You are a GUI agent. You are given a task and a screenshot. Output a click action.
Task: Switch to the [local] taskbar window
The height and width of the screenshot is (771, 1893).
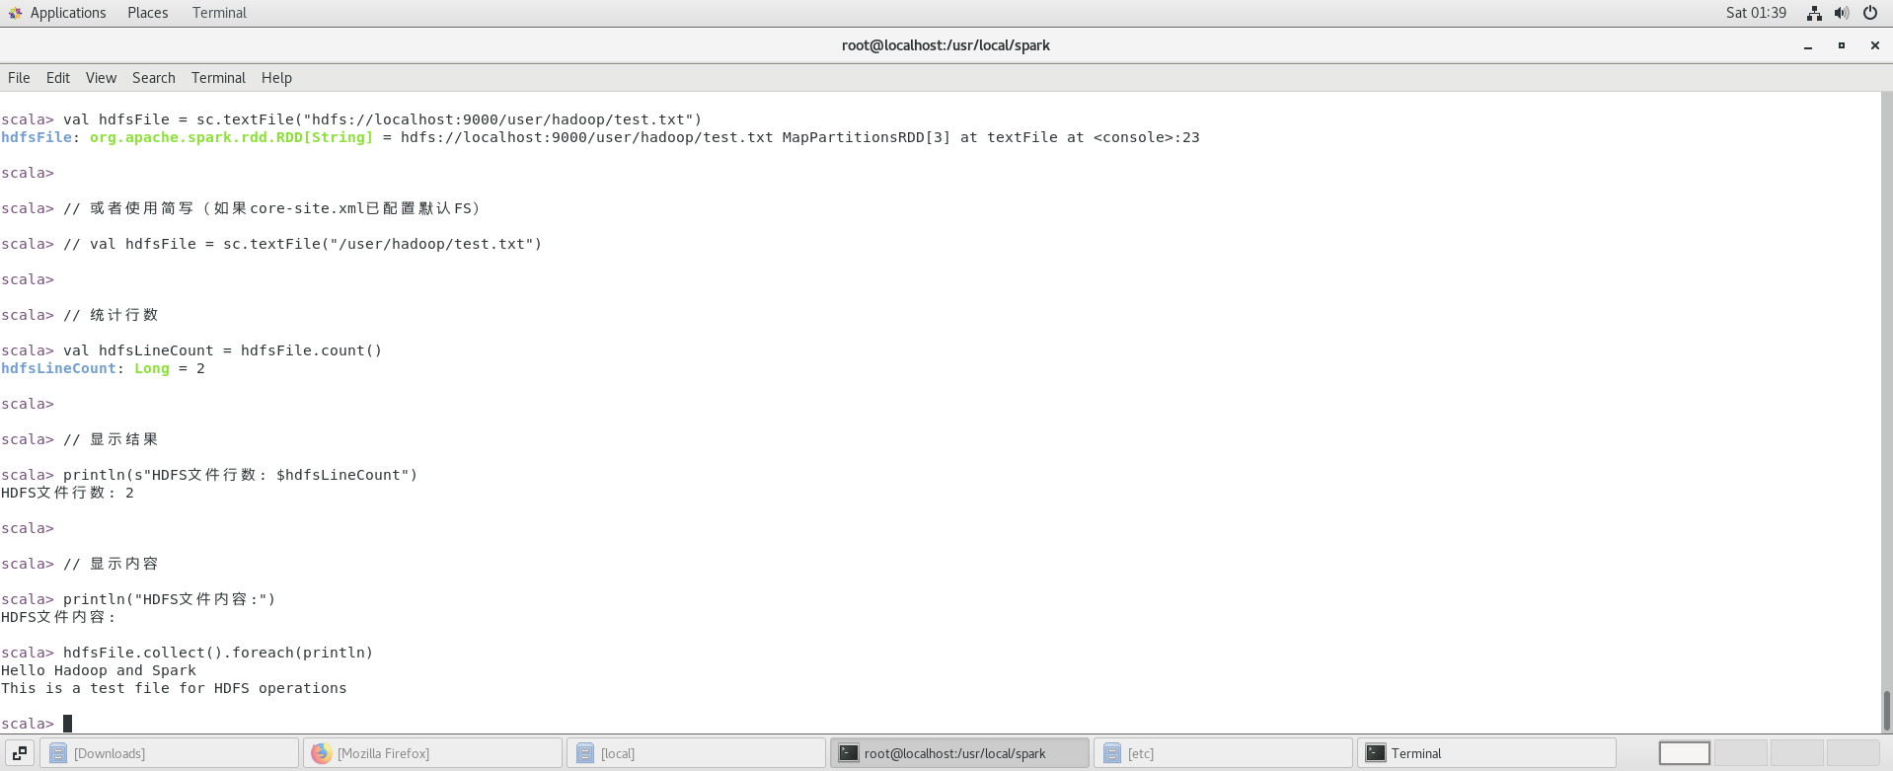pyautogui.click(x=696, y=753)
